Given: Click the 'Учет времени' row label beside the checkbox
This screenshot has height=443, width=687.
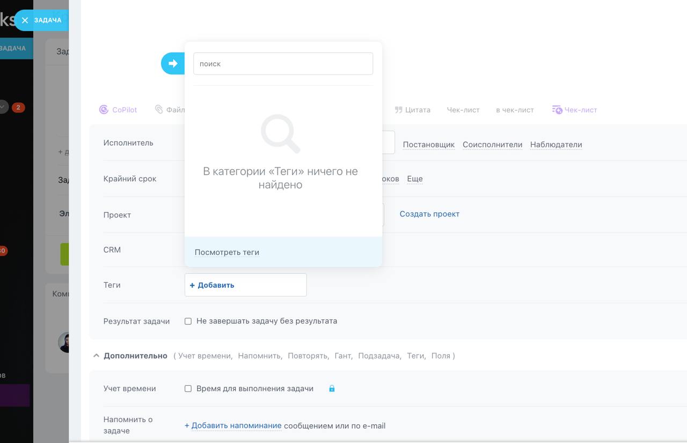Looking at the screenshot, I should click(130, 389).
